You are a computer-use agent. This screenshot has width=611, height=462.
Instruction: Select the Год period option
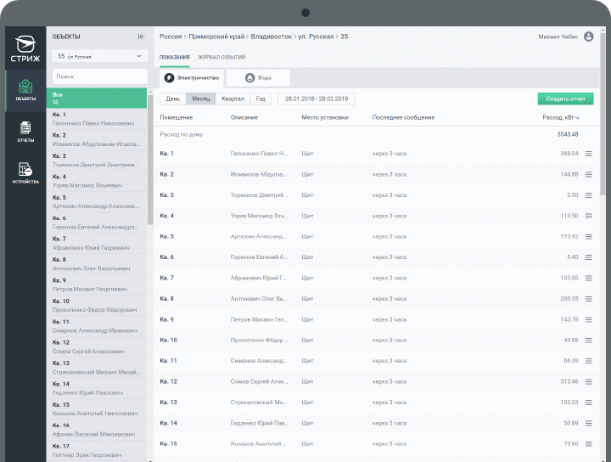click(x=261, y=99)
